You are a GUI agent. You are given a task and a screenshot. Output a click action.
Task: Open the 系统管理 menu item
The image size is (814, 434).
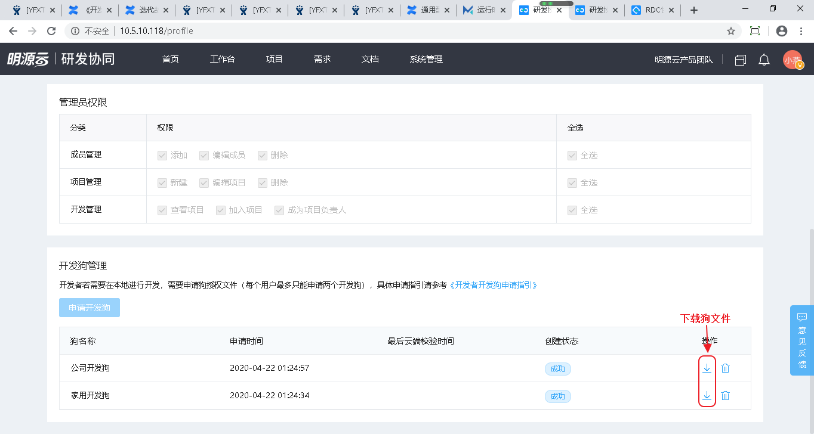coord(426,60)
